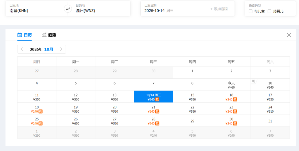Tick the 带婴儿 checkbox
Image resolution: width=299 pixels, height=151 pixels.
269,11
